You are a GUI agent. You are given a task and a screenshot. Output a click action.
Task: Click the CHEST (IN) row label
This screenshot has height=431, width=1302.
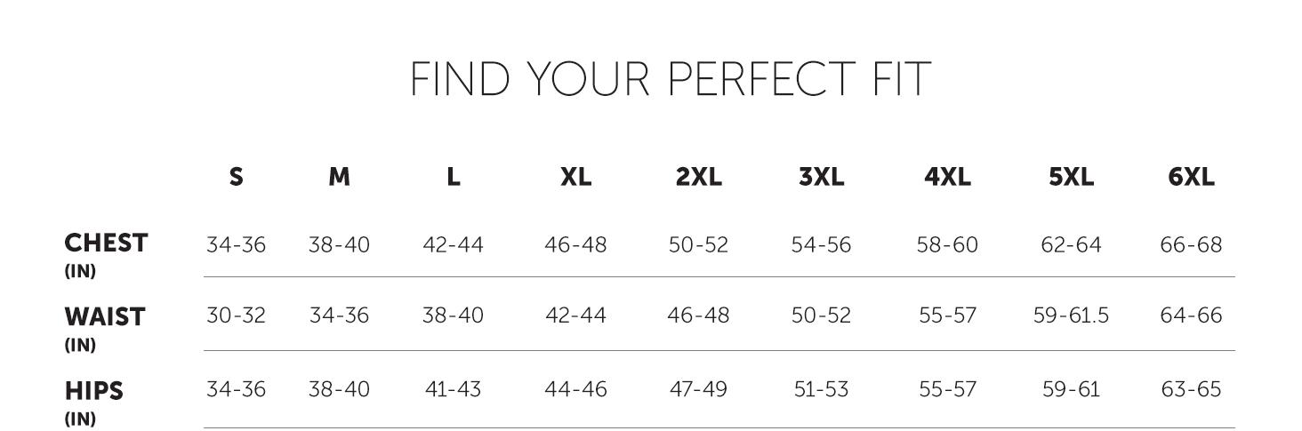(106, 254)
